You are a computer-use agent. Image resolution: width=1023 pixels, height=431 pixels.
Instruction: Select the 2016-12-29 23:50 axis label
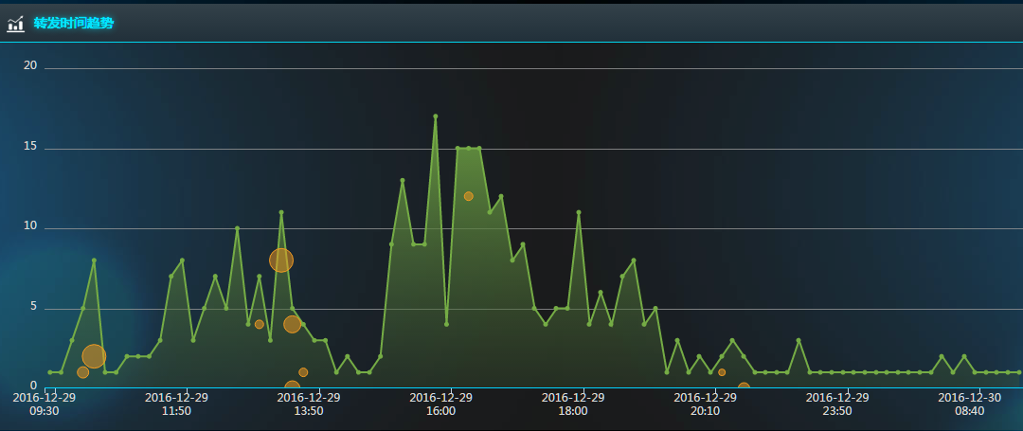(837, 404)
